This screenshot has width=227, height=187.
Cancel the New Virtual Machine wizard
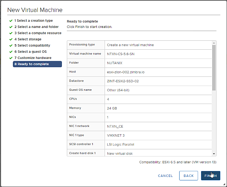coord(165,176)
